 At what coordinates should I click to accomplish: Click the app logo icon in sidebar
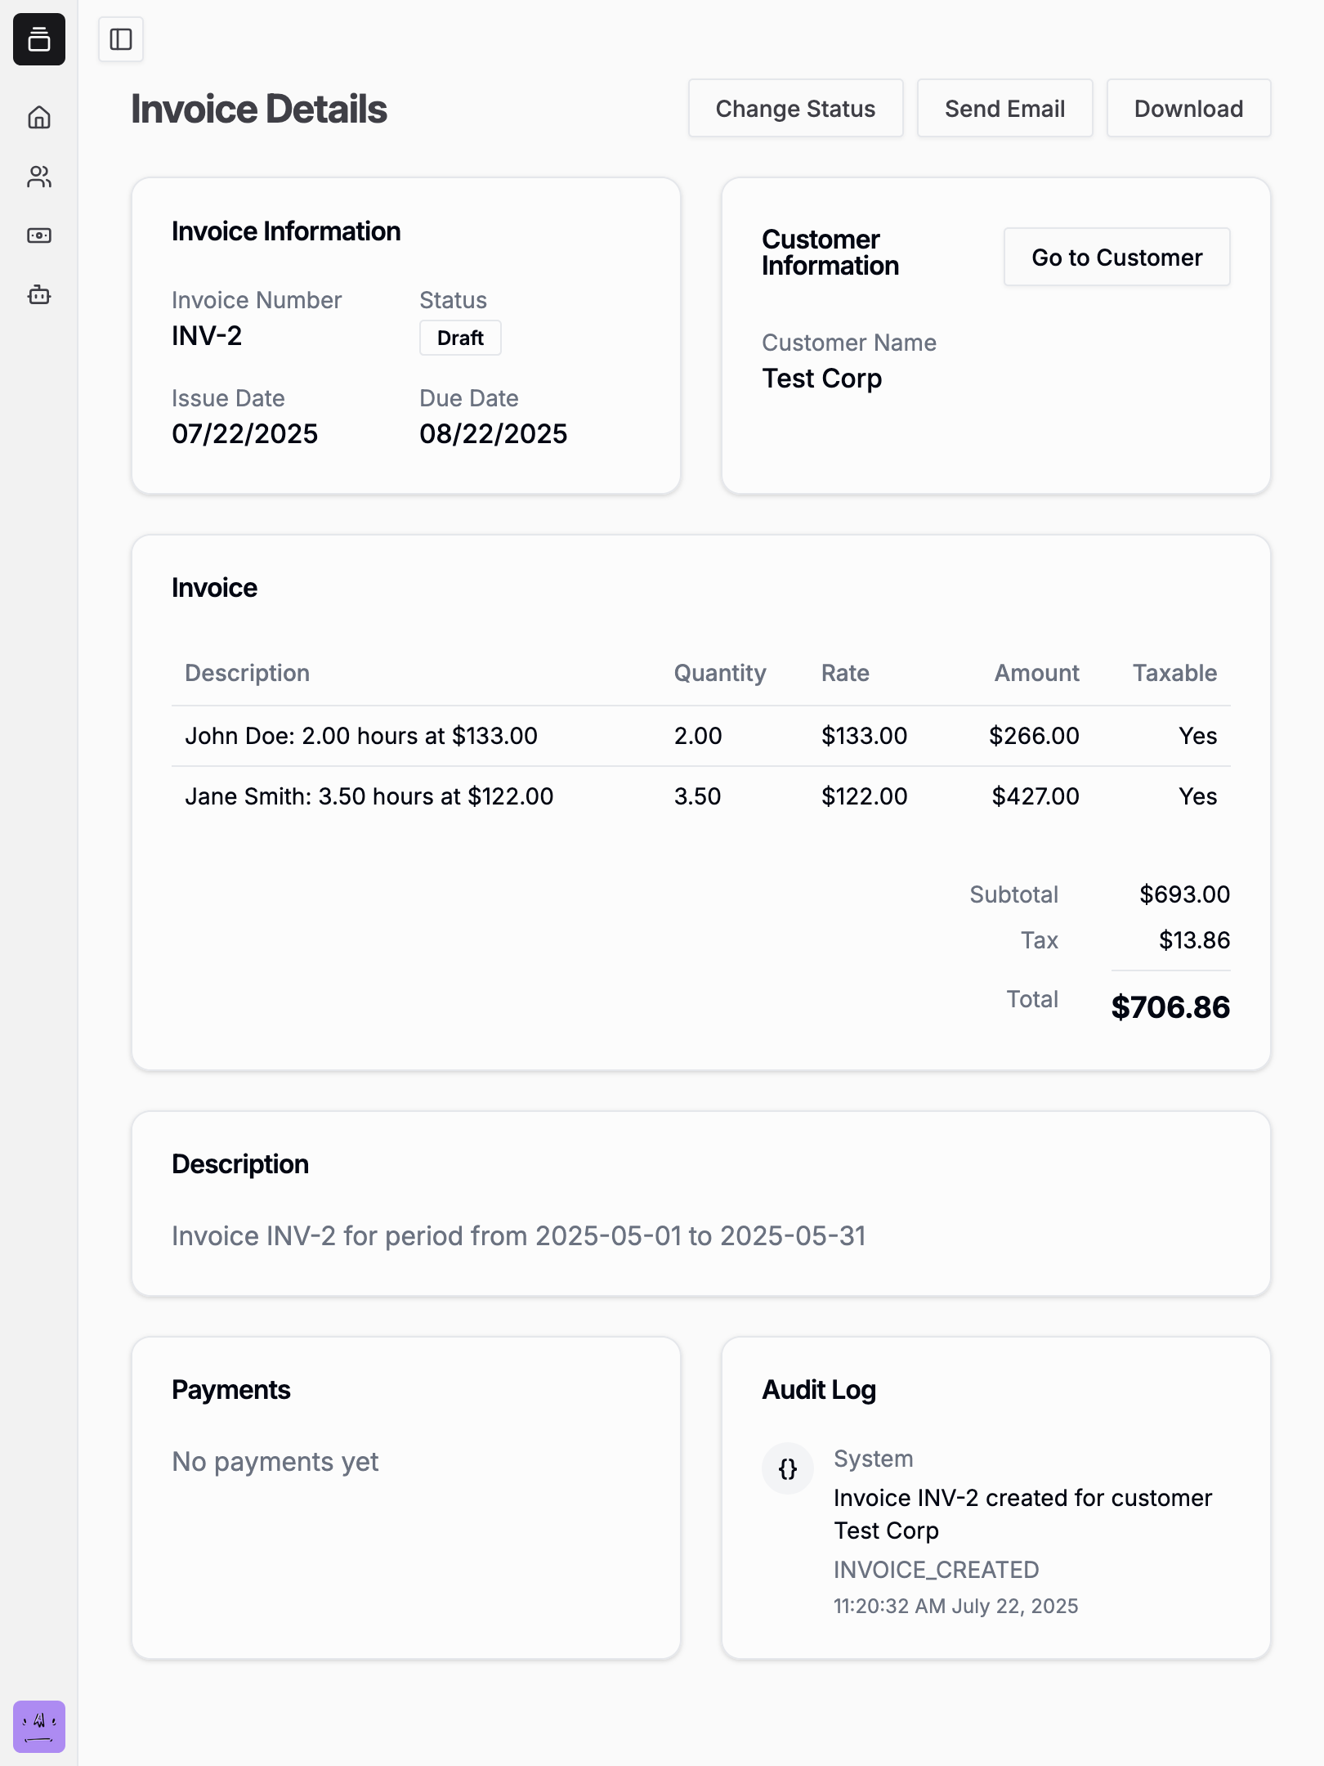[39, 39]
